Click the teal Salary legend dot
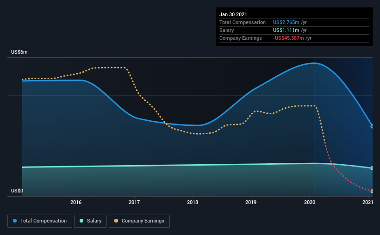 tap(81, 221)
